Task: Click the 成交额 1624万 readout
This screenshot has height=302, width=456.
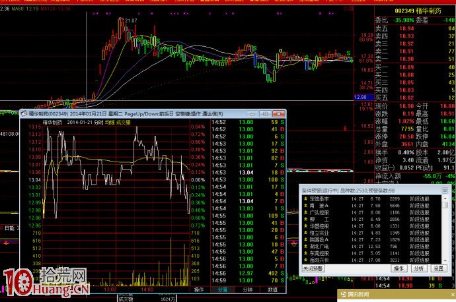Action: (146, 299)
